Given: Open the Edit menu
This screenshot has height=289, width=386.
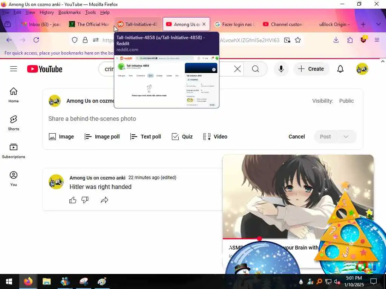Looking at the screenshot, I should tap(17, 12).
